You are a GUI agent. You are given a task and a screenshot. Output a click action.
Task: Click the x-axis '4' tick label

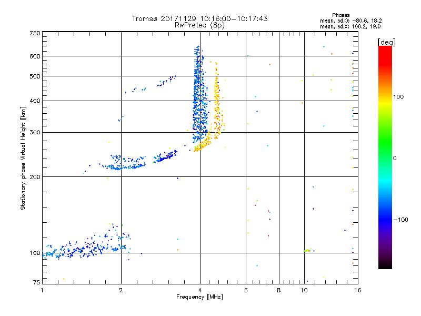pyautogui.click(x=200, y=290)
